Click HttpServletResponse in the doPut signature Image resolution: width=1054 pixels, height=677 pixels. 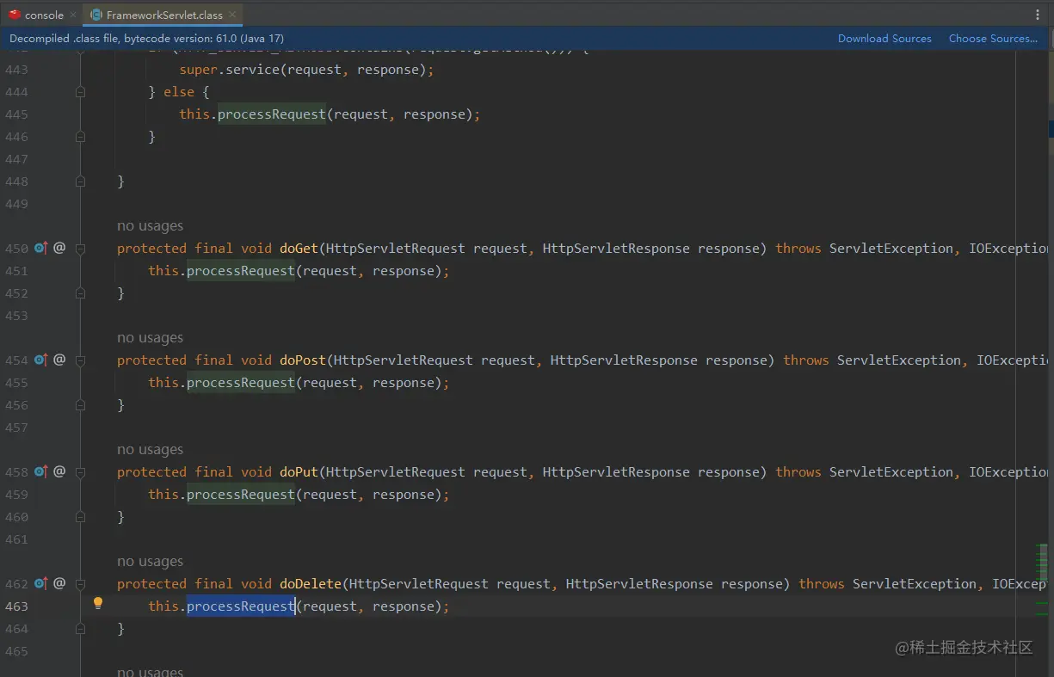click(616, 472)
